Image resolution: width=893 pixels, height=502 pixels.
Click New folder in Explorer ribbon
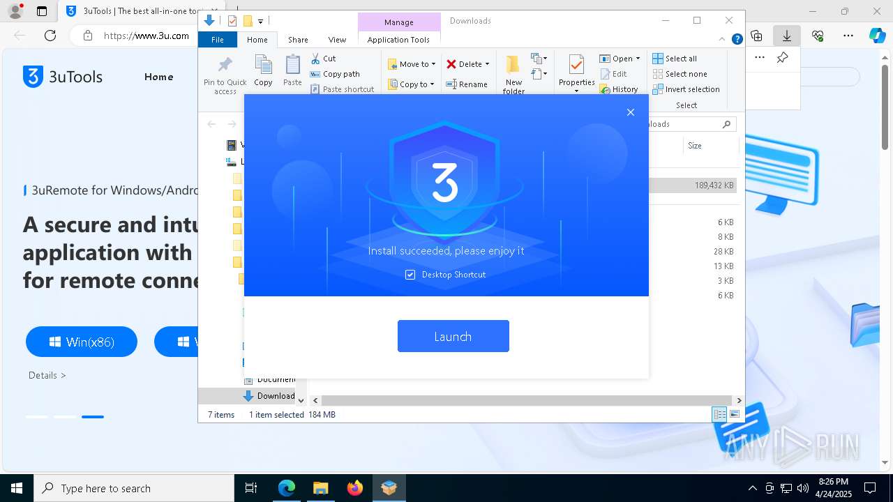[x=513, y=75]
